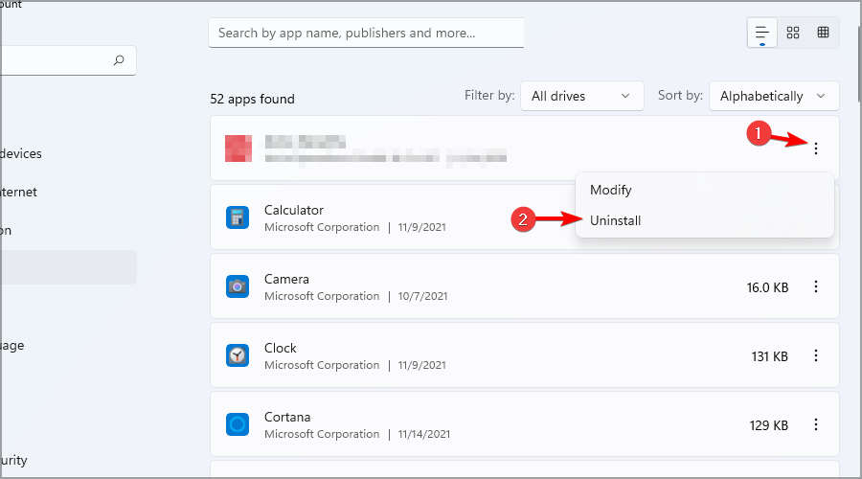The width and height of the screenshot is (862, 479).
Task: Click the blurred red app icon
Action: coord(238,148)
